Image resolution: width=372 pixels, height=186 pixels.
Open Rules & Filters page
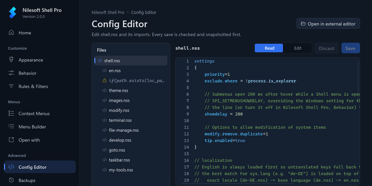[x=40, y=86]
